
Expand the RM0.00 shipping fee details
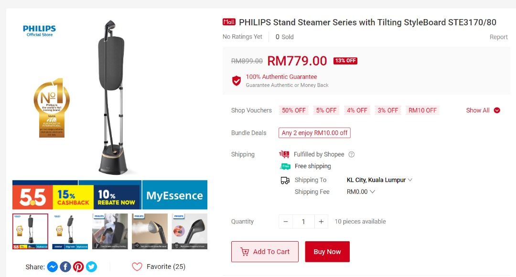click(361, 192)
